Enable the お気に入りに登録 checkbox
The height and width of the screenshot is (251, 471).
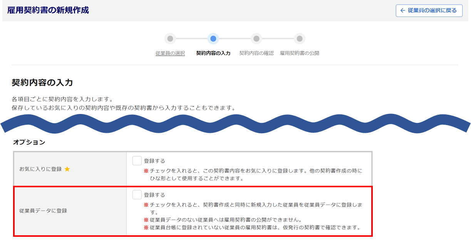(137, 161)
